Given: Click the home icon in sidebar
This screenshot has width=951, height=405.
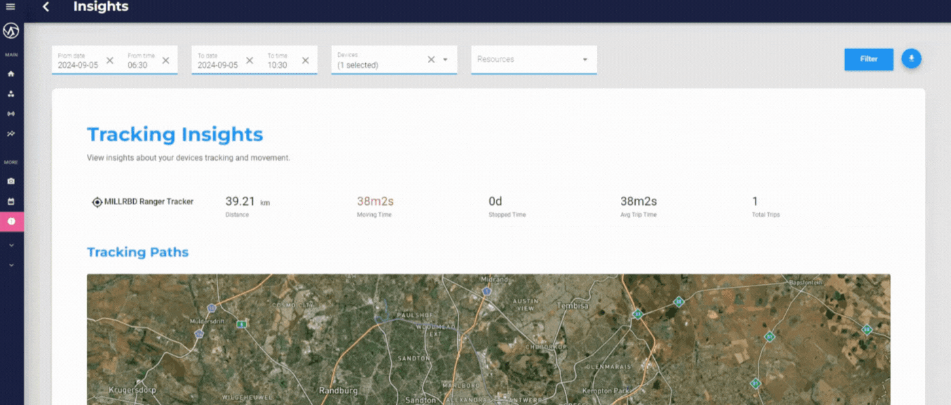Looking at the screenshot, I should tap(11, 73).
